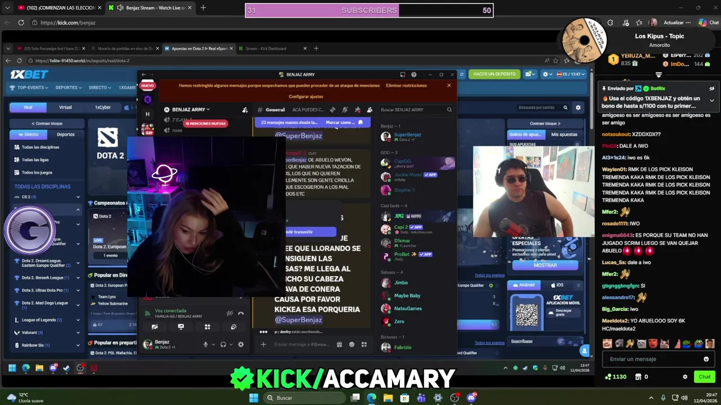The height and width of the screenshot is (405, 721).
Task: Click Configurar ajustes in Discord banner
Action: [x=306, y=97]
